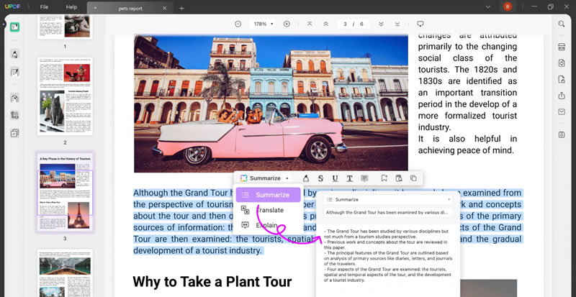
Task: Choose Translate in the AI menu
Action: coord(268,210)
